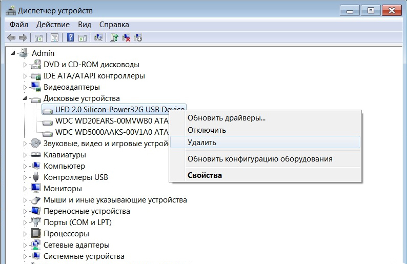The height and width of the screenshot is (264, 407).
Task: Select the Дисковые устройства category icon
Action: pos(36,99)
